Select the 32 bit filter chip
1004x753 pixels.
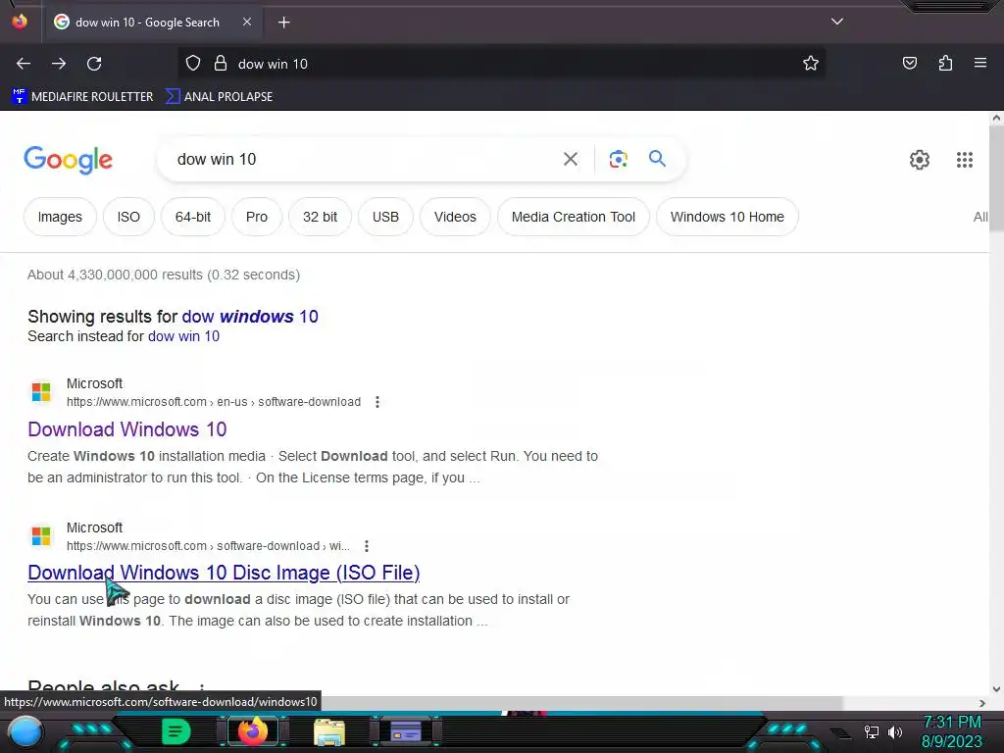pos(321,217)
